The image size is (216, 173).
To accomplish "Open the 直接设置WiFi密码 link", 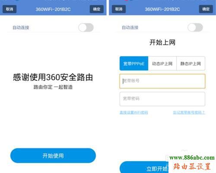I will click(134, 112).
